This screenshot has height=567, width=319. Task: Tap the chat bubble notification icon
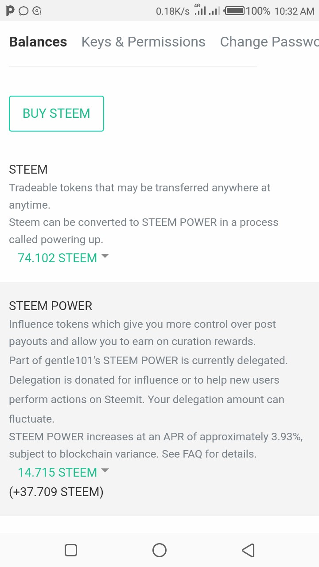point(24,11)
